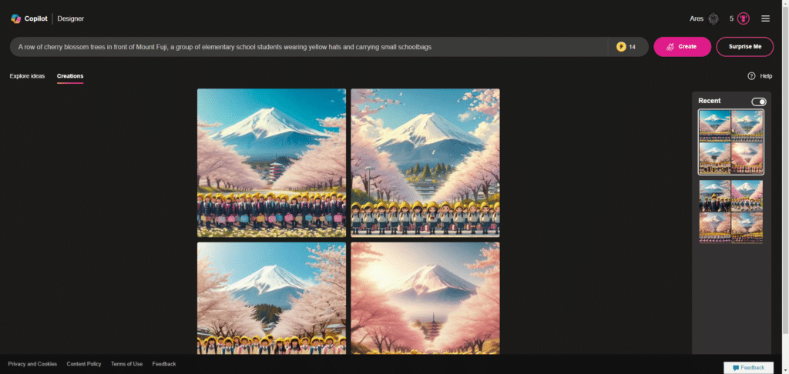This screenshot has width=789, height=374.
Task: Open the top-left Mount Fuji image
Action: click(271, 162)
